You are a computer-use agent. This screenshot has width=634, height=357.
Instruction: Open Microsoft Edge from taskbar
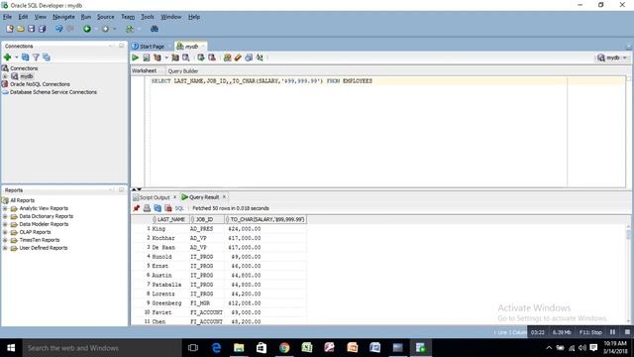[216, 348]
